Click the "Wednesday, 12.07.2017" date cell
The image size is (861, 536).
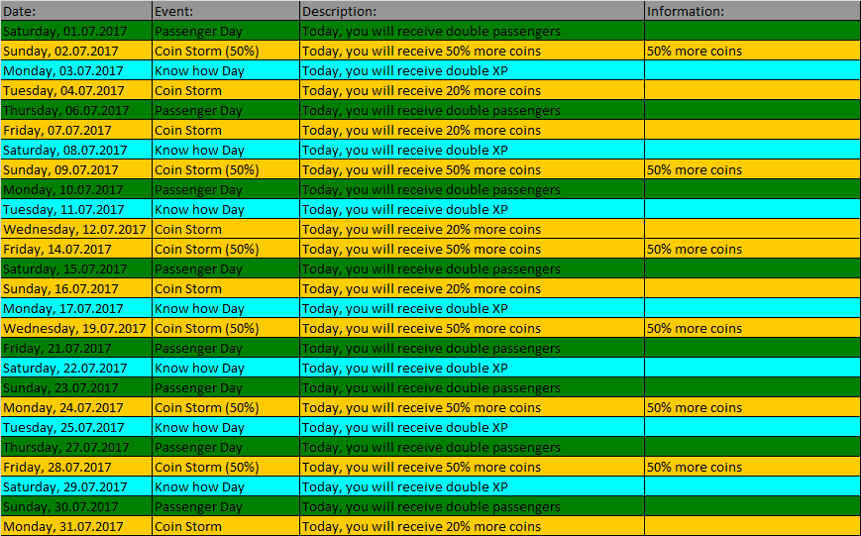point(76,229)
